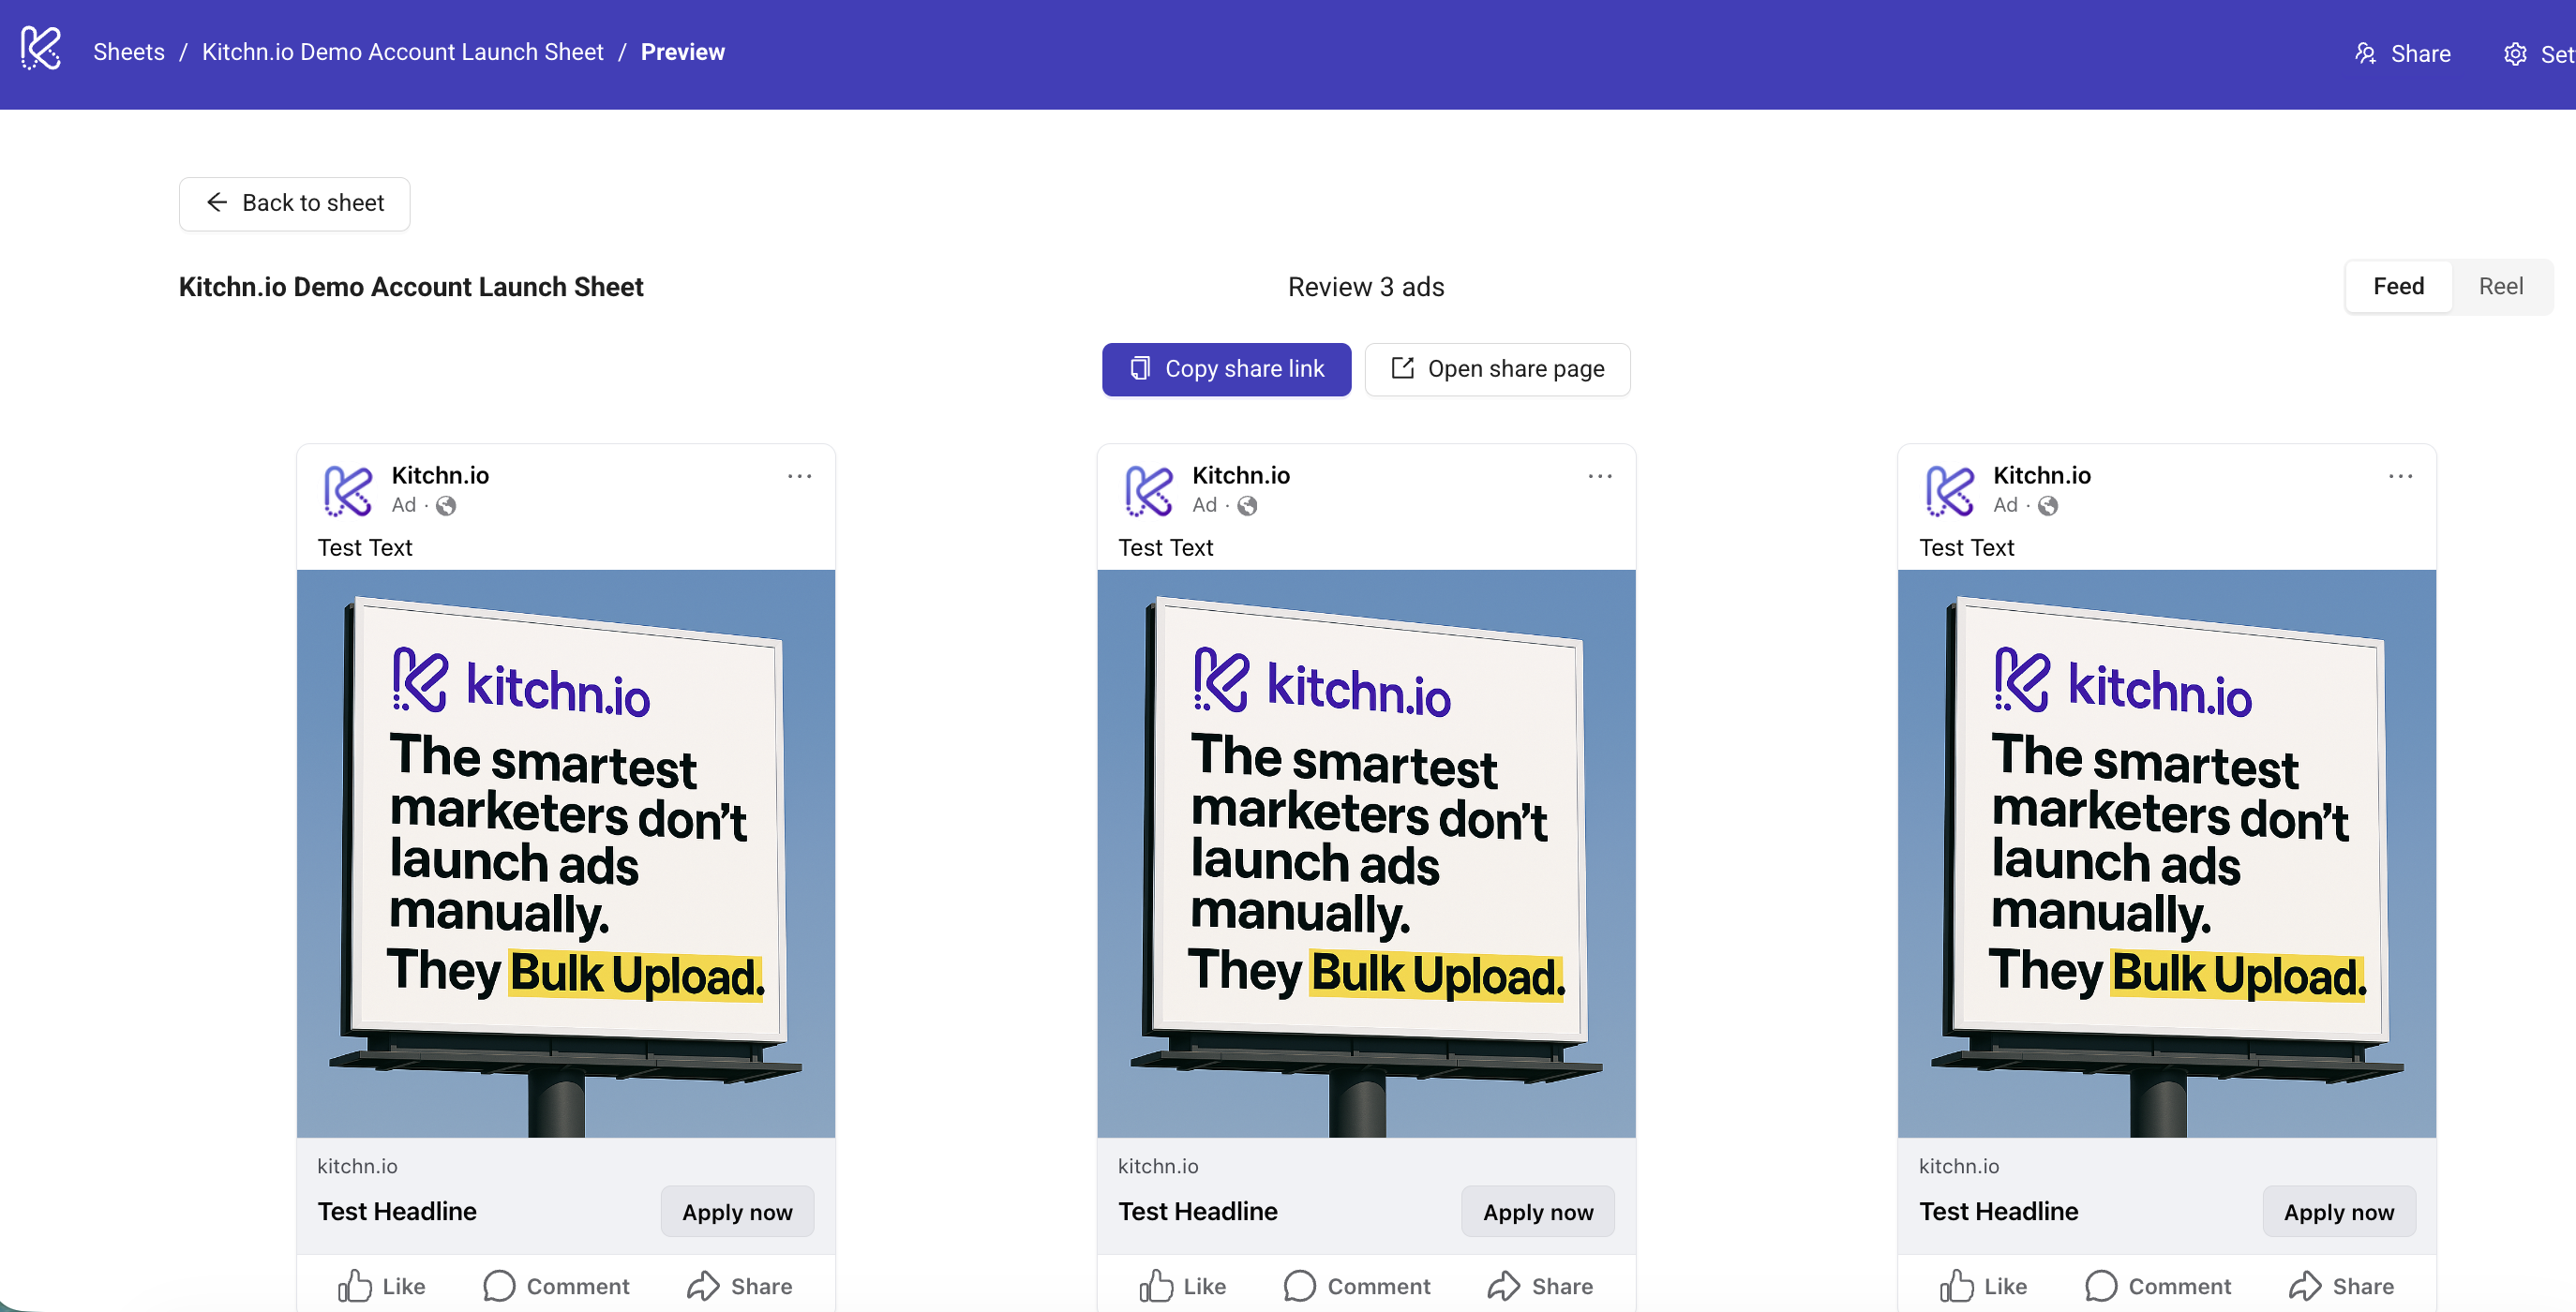
Task: Click the Kitchn.io logo in the header
Action: pos(41,49)
